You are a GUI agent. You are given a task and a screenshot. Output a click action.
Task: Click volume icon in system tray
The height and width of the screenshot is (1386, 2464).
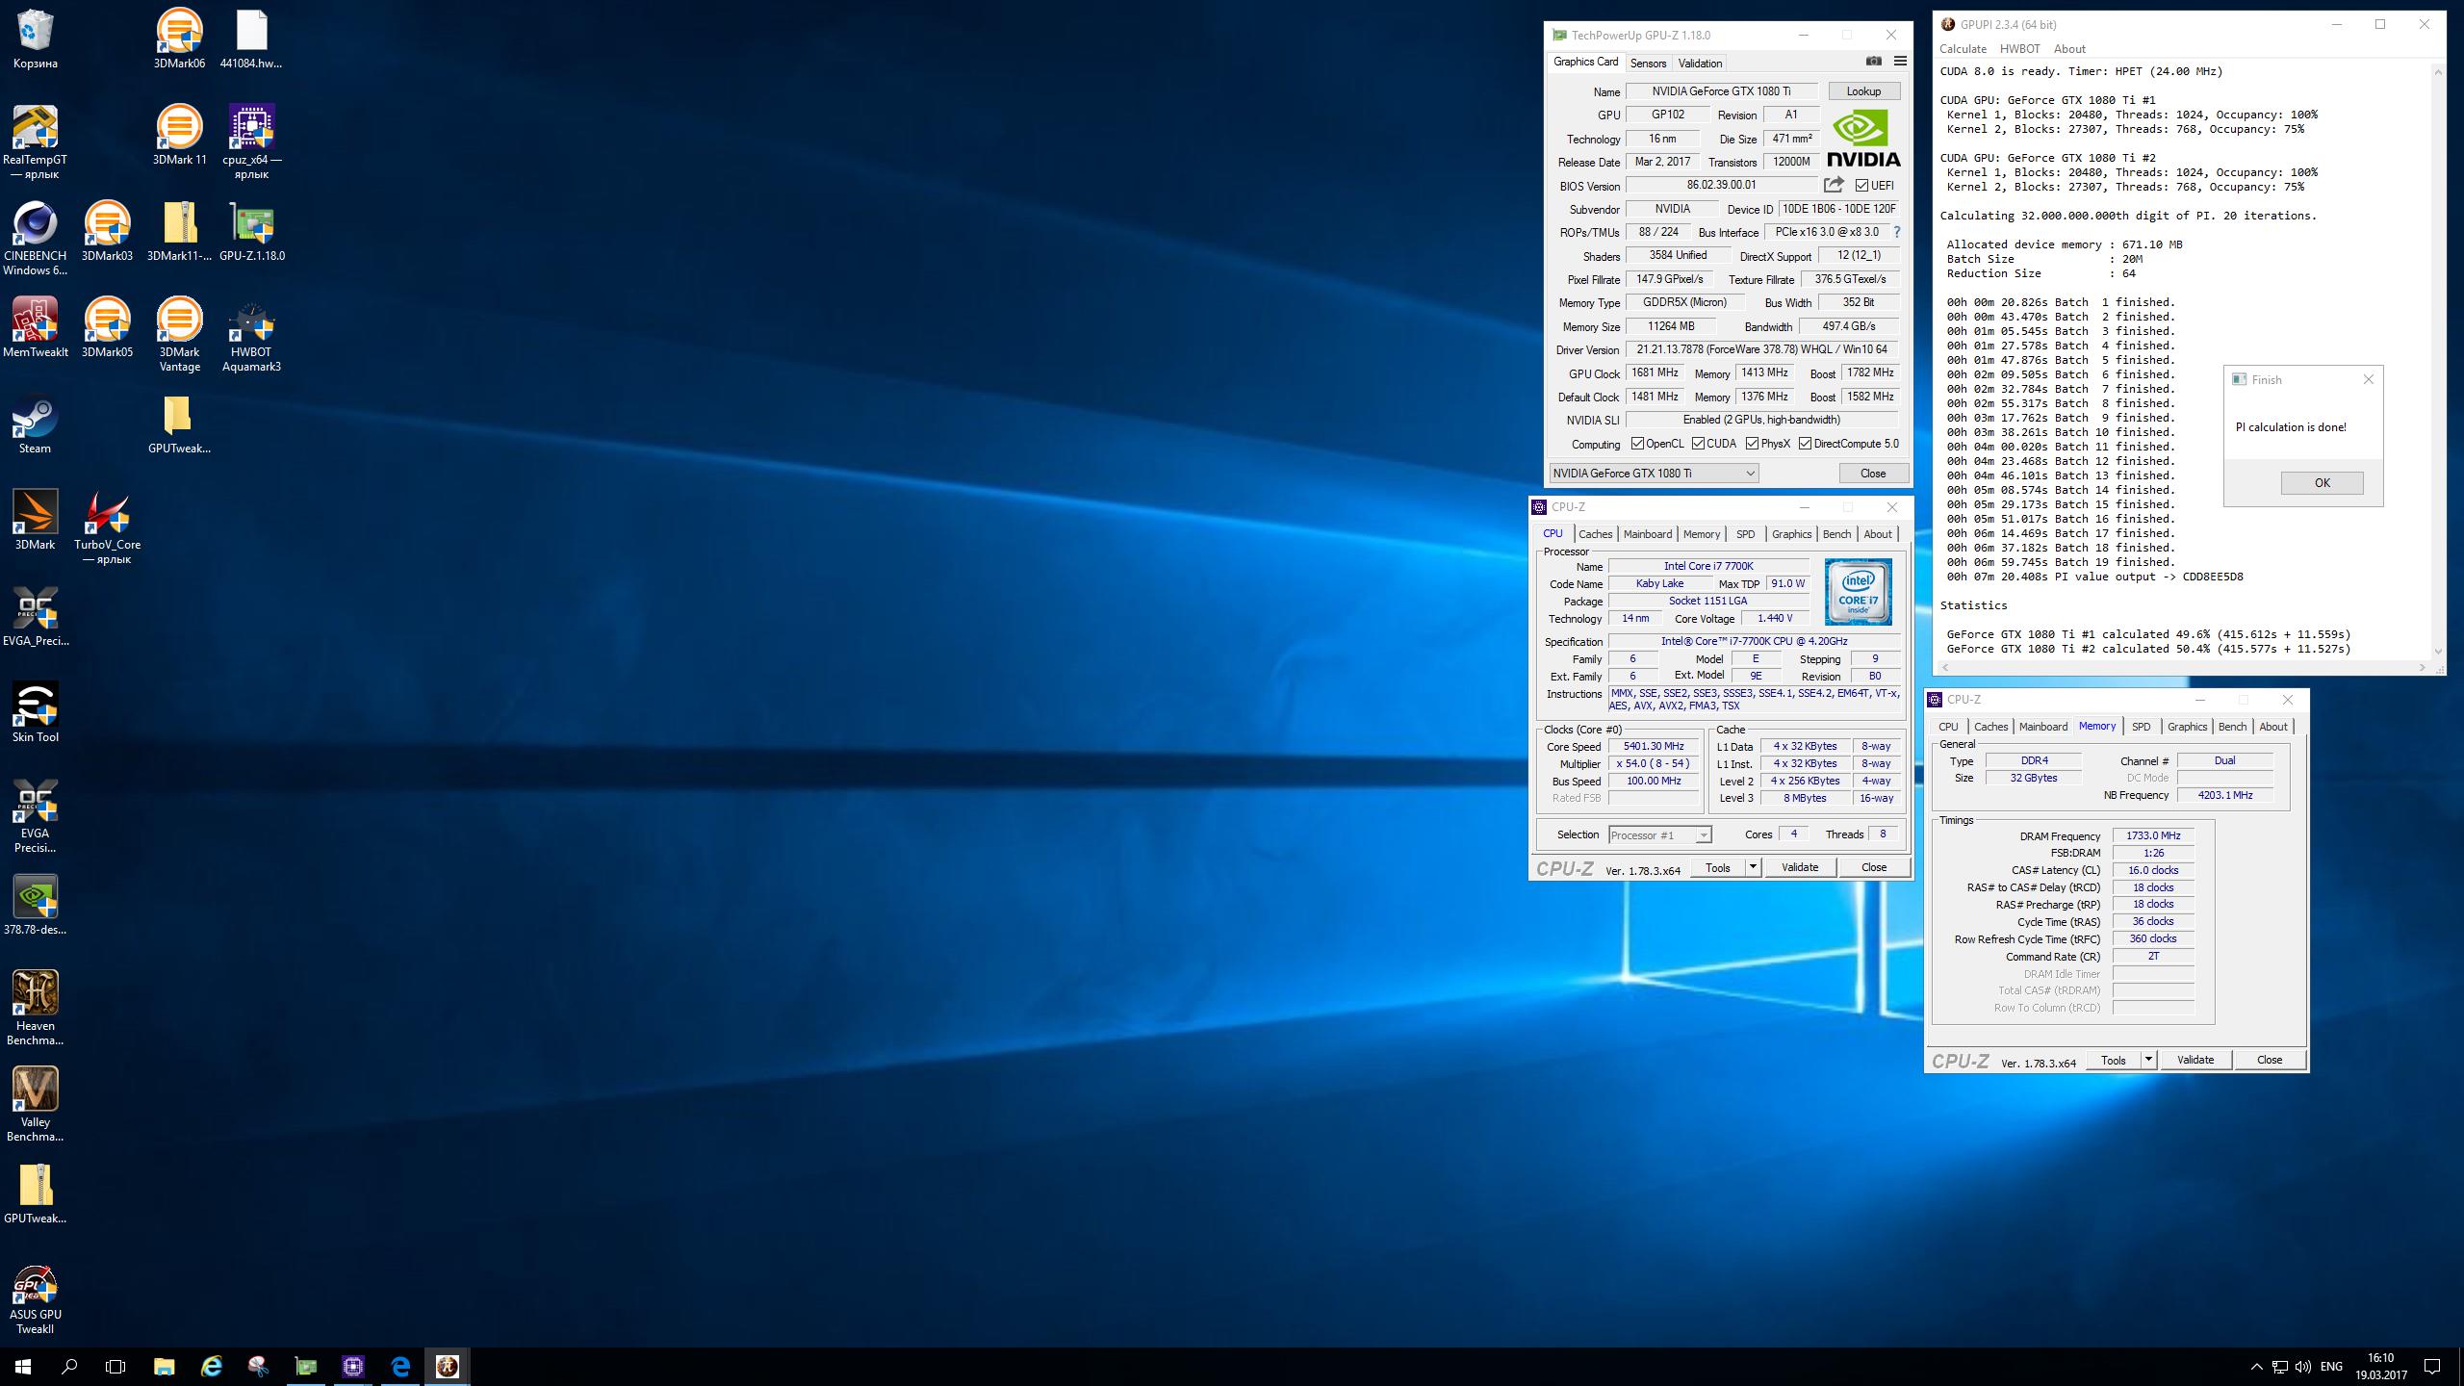[2303, 1366]
